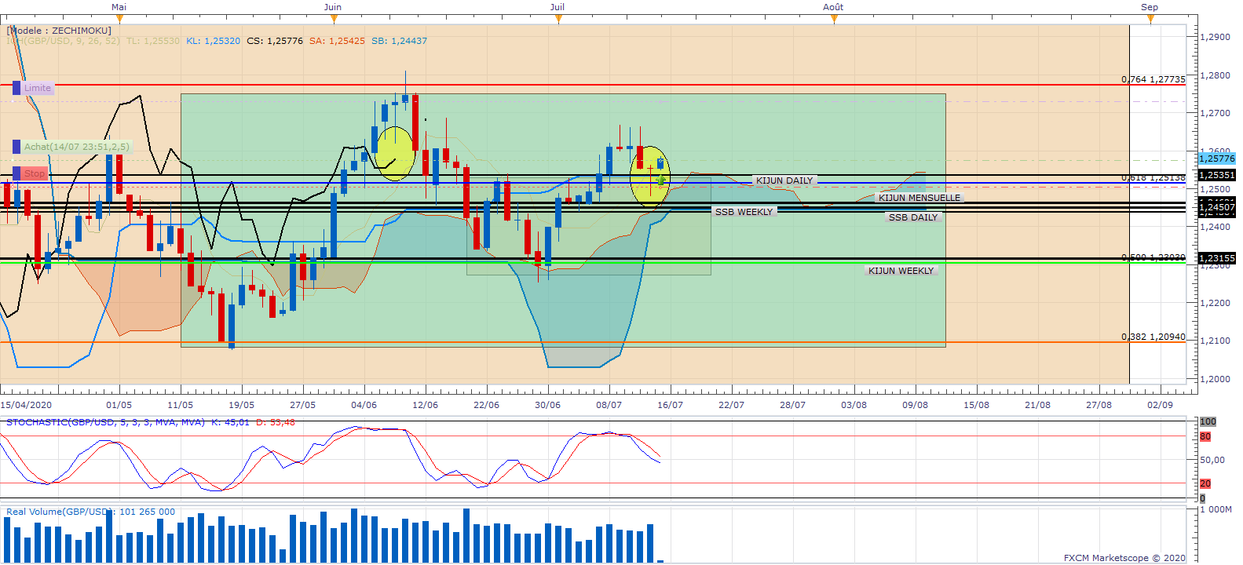
Task: Select the KIJUN DAILY line label
Action: [x=784, y=180]
